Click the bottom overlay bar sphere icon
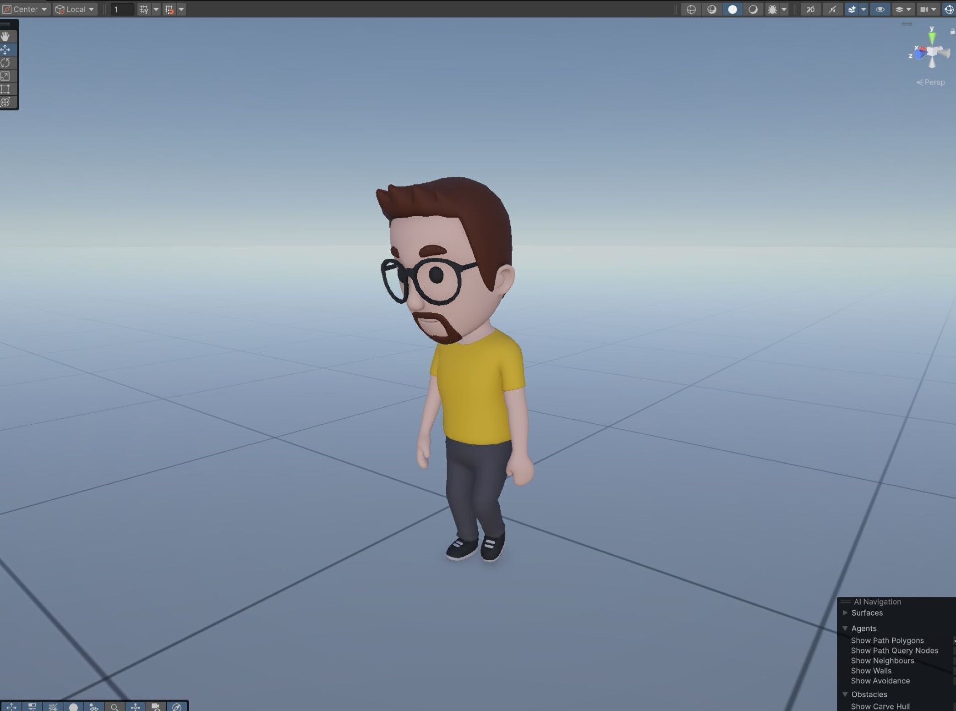Viewport: 956px width, 711px height. click(73, 707)
